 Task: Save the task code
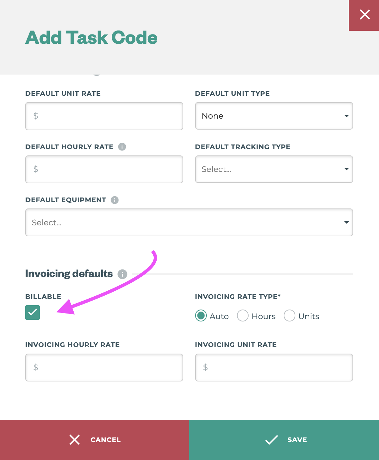[x=284, y=440]
